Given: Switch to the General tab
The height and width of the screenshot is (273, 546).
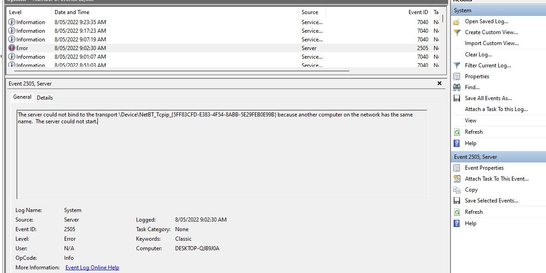Looking at the screenshot, I should coord(22,97).
